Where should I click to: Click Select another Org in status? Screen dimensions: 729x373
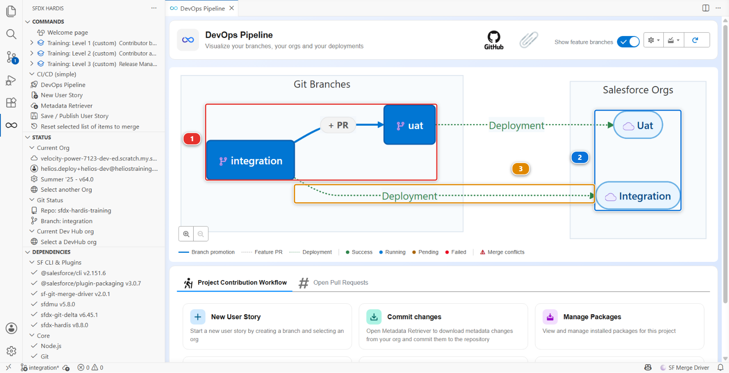tap(66, 189)
